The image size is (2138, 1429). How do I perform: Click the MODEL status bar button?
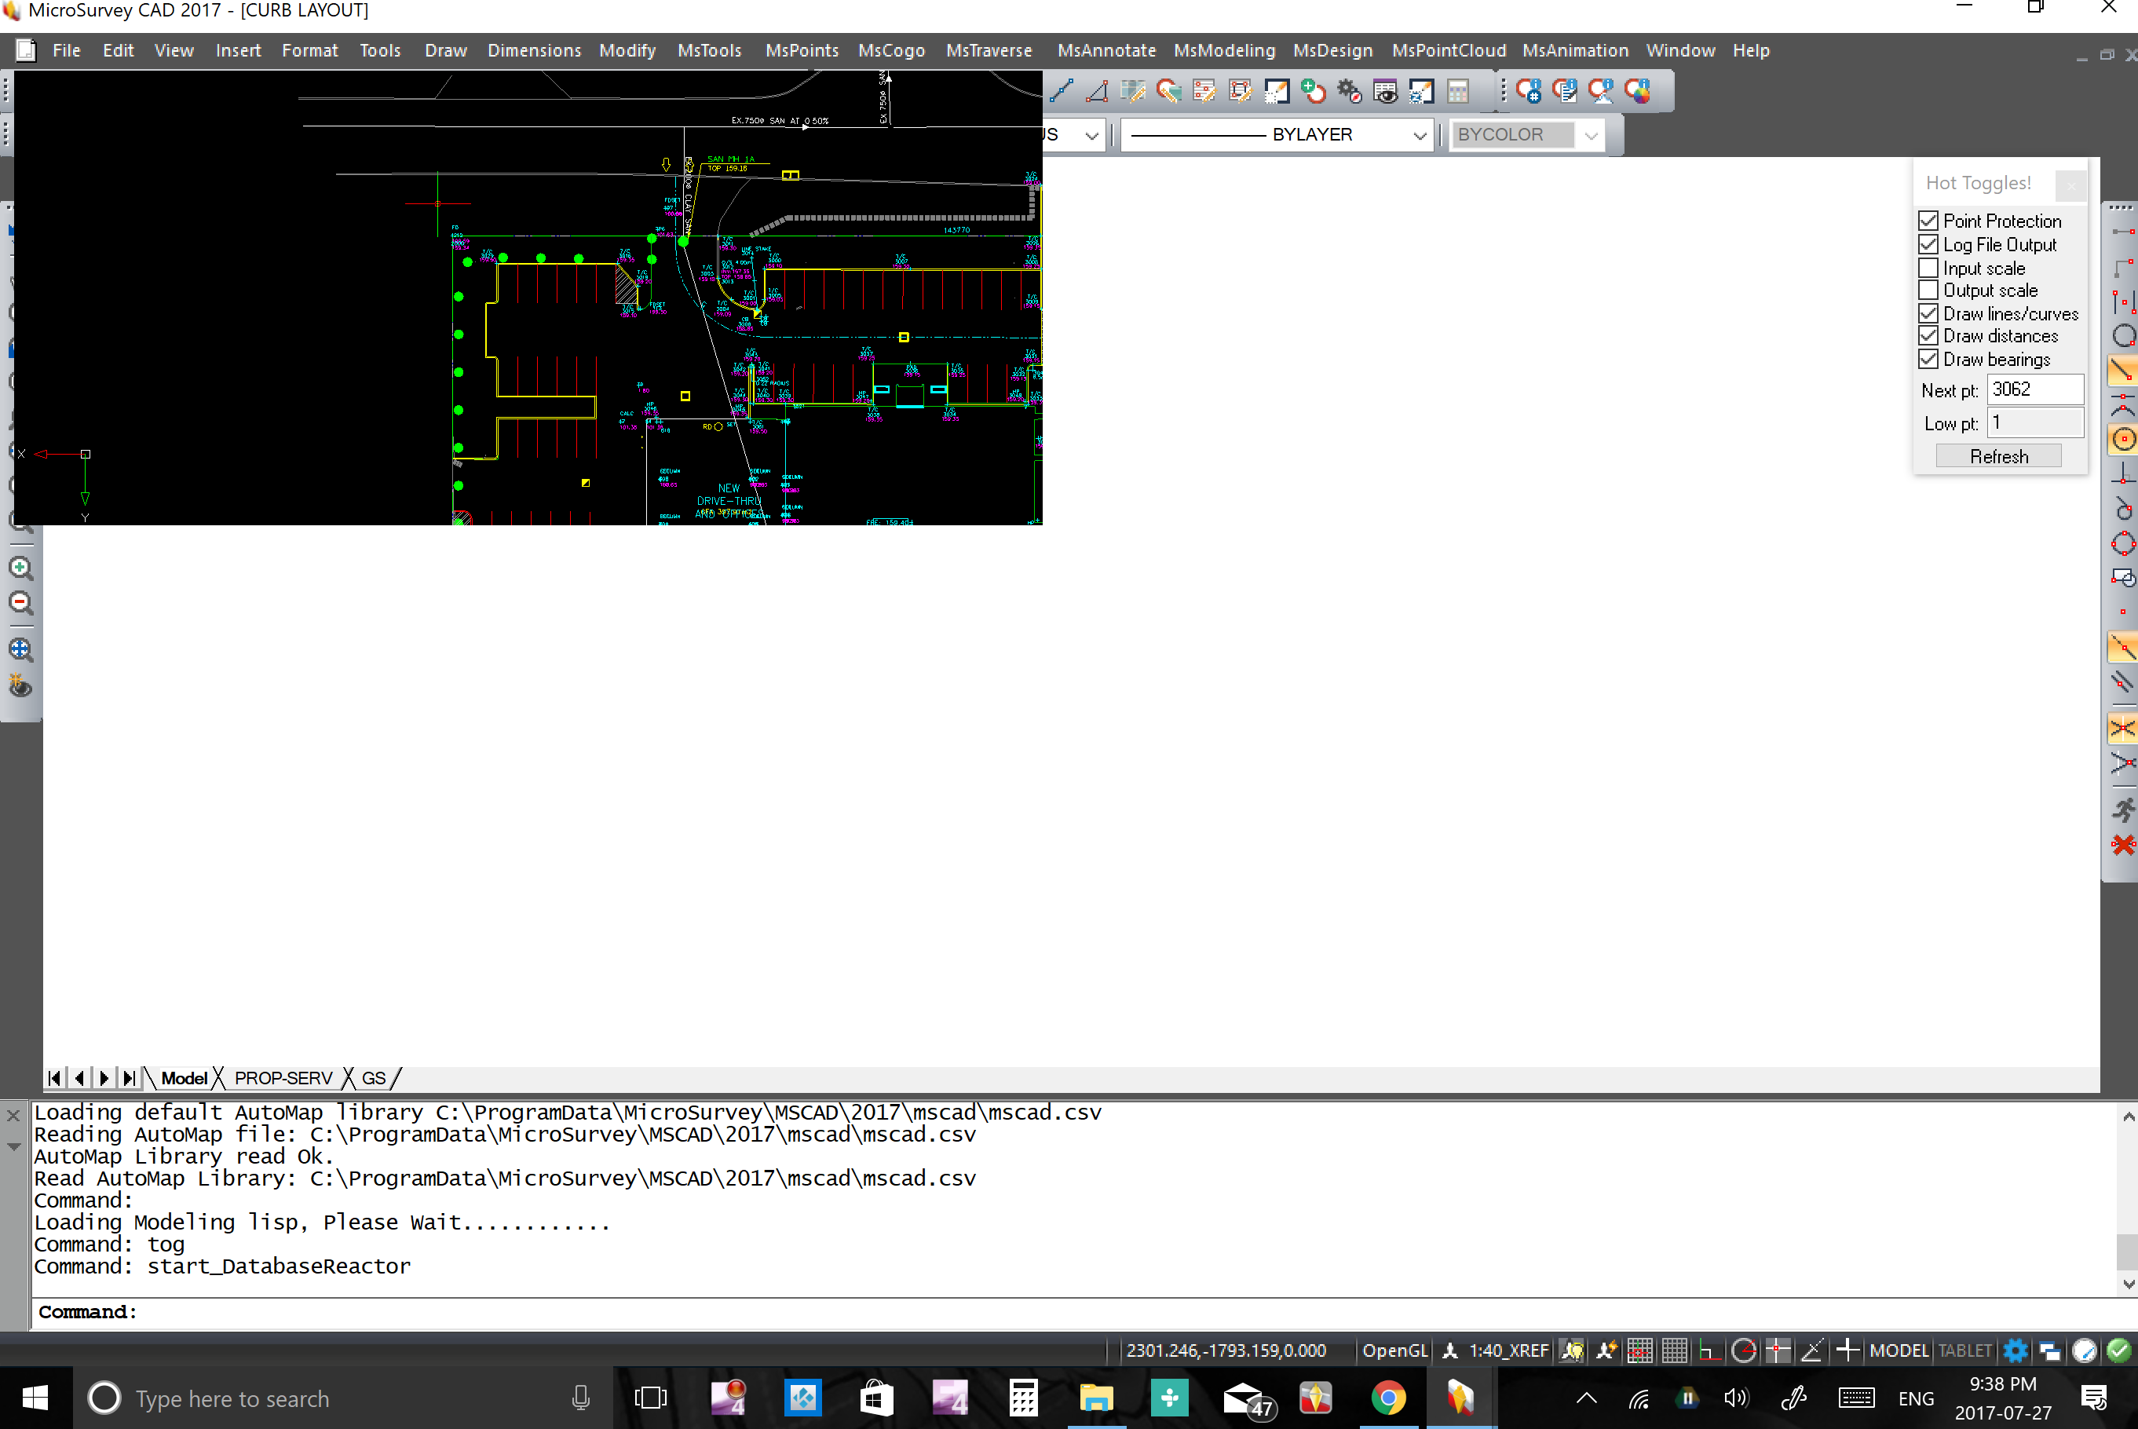[1899, 1350]
